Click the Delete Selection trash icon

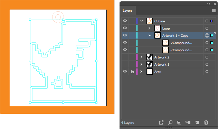206,122
